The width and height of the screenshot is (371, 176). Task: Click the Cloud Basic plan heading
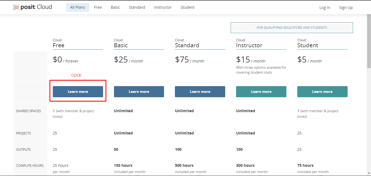pos(121,43)
